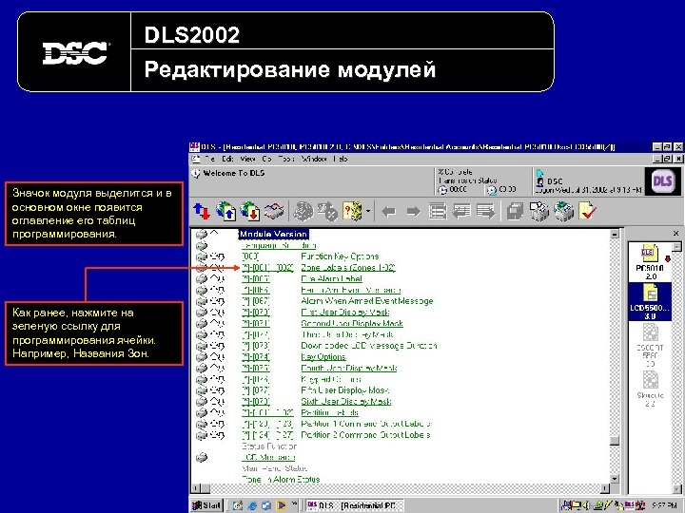
Task: Click Alarm When Armed Event Message text
Action: tap(367, 301)
